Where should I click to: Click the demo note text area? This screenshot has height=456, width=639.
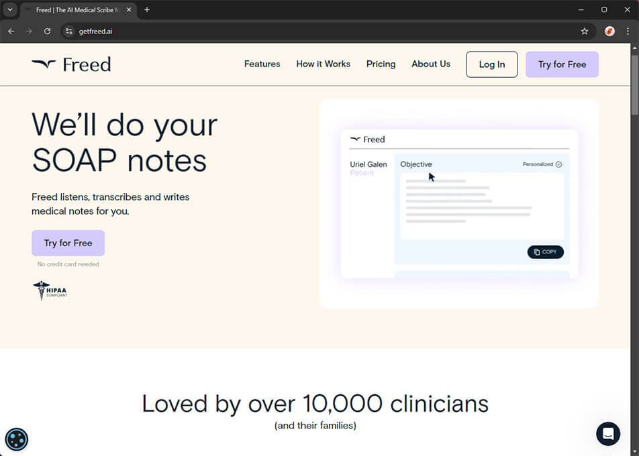click(482, 206)
